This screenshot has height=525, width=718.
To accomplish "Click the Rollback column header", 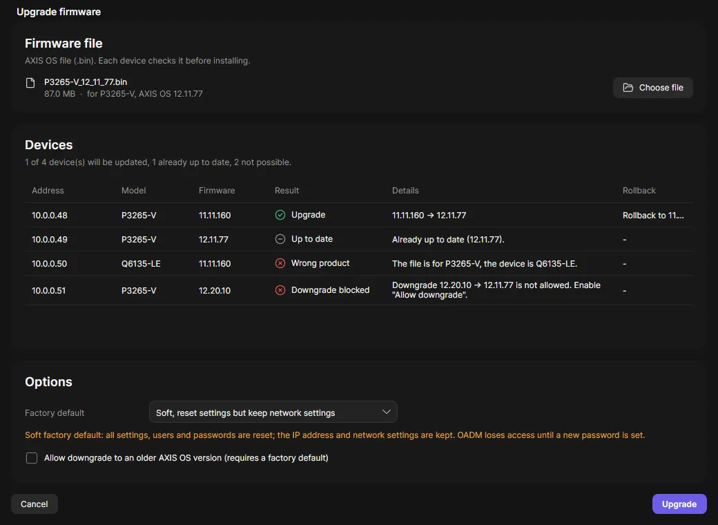I will (639, 191).
